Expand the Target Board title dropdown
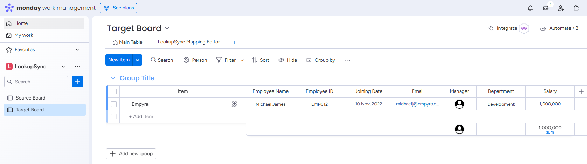Image resolution: width=587 pixels, height=164 pixels. [x=167, y=28]
